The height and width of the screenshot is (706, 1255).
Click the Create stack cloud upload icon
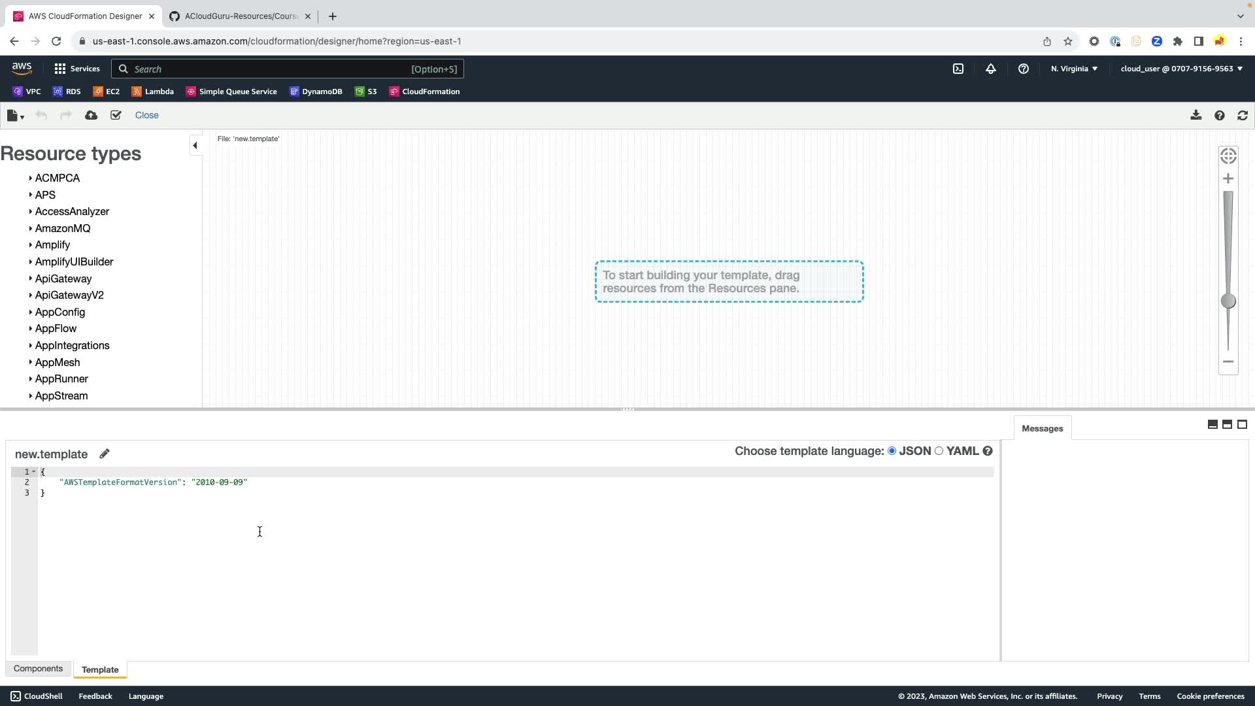pyautogui.click(x=91, y=115)
